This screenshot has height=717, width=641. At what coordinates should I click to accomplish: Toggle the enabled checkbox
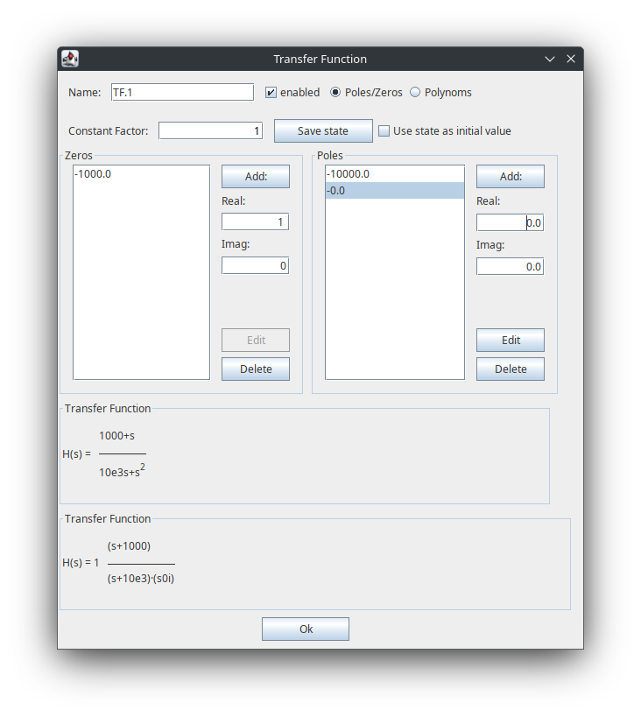[271, 93]
